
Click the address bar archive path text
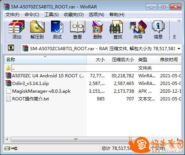[x=102, y=49]
